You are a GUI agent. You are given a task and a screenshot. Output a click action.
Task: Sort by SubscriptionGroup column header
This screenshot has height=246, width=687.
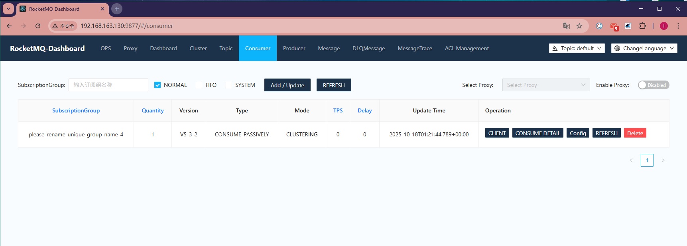[x=76, y=110]
